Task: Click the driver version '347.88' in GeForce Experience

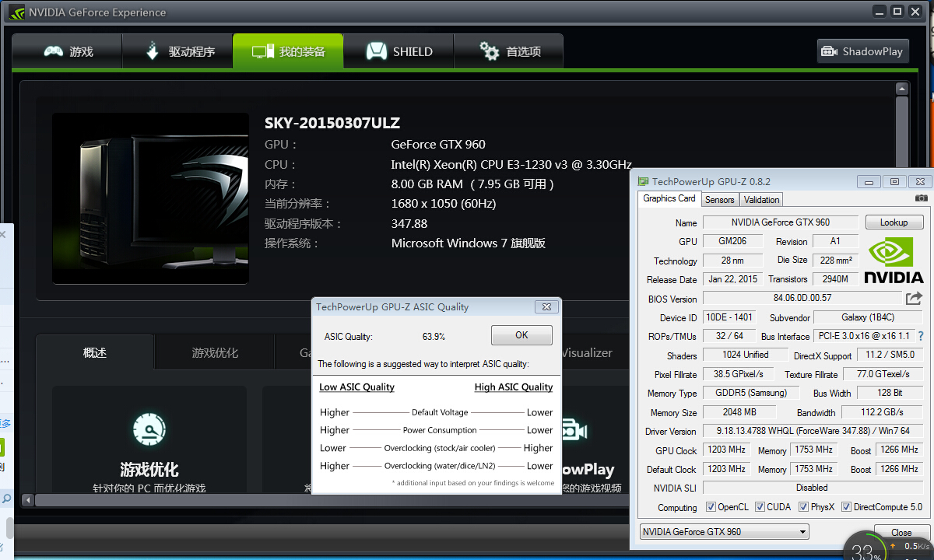Action: point(409,224)
